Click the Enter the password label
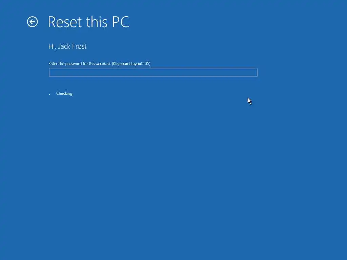 [x=80, y=64]
